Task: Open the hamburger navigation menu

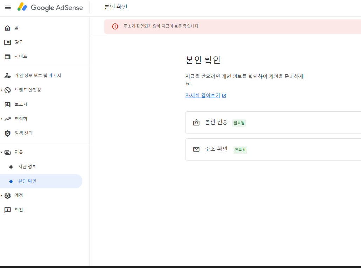Action: click(x=8, y=7)
